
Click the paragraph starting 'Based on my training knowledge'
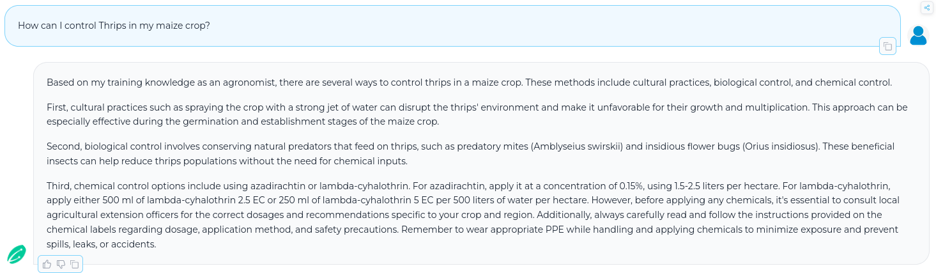tap(469, 82)
